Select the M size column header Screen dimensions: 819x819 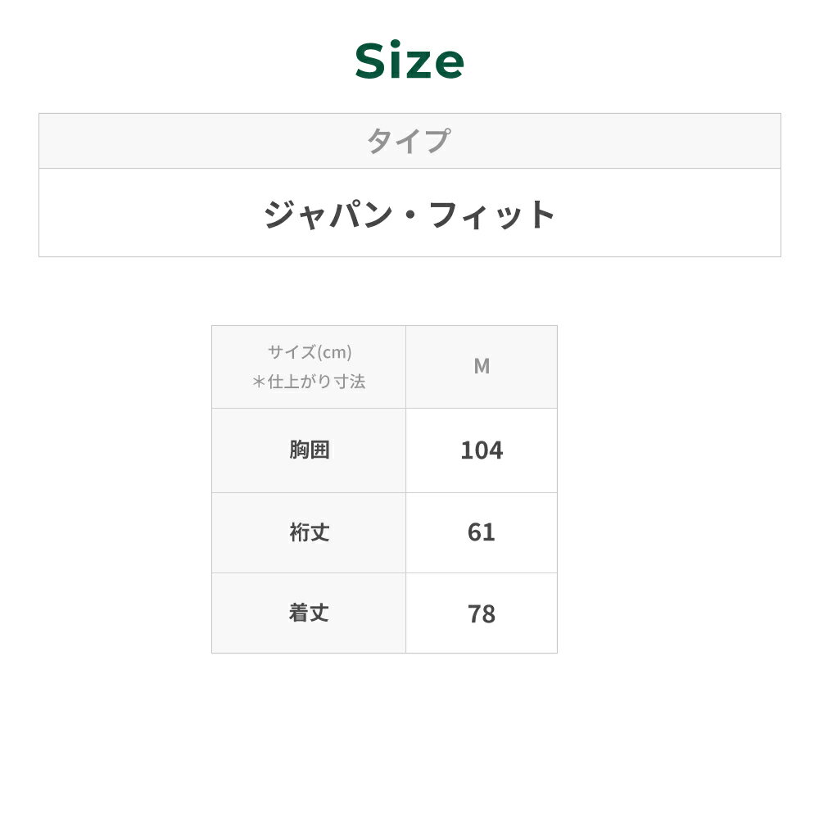[x=482, y=366]
